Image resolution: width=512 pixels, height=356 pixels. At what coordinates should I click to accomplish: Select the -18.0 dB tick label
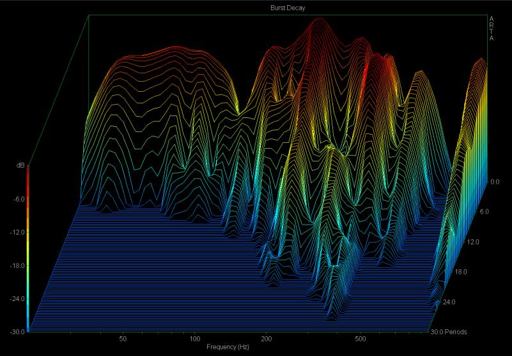[x=16, y=265]
